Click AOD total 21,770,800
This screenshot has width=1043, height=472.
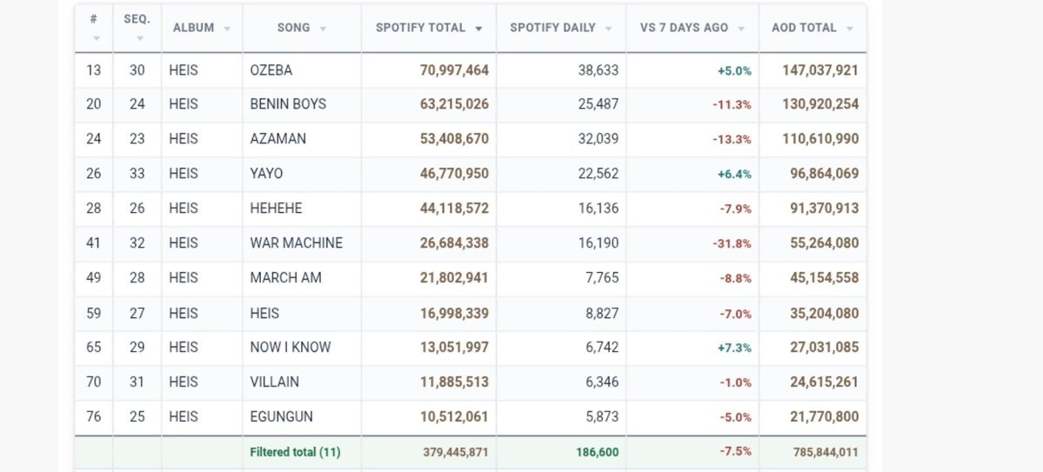point(824,417)
